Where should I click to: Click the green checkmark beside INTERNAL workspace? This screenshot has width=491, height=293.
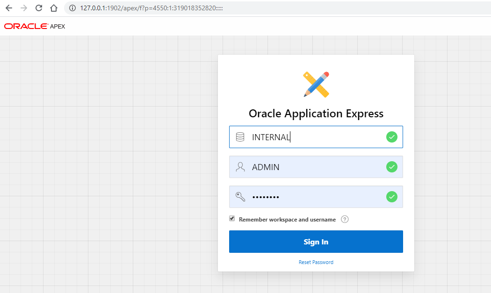click(x=391, y=136)
